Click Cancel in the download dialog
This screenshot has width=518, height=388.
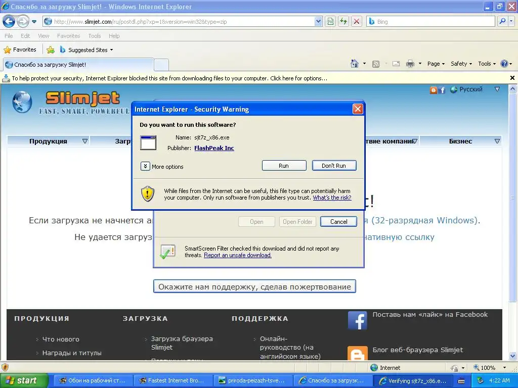[x=338, y=222]
